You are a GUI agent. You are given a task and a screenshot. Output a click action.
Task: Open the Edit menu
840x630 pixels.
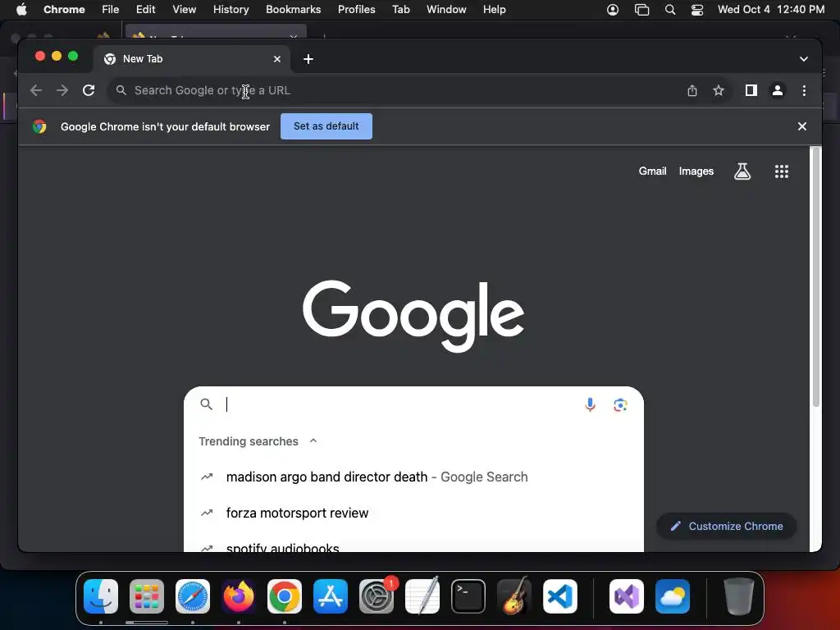click(145, 10)
